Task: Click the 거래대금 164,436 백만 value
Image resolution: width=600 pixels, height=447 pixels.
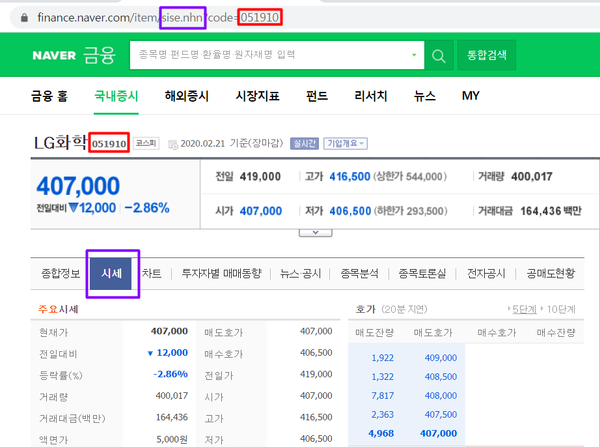Action: [551, 211]
